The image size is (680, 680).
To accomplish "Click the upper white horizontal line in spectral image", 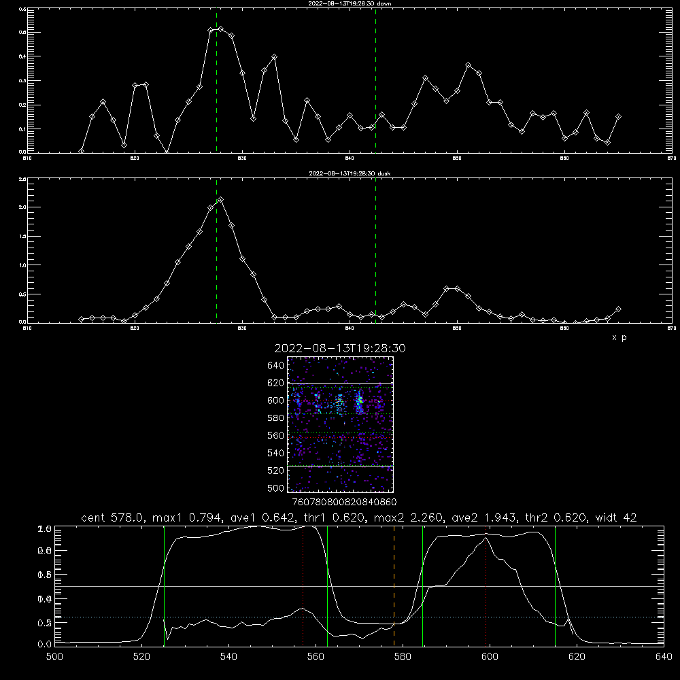I will click(x=341, y=384).
